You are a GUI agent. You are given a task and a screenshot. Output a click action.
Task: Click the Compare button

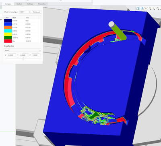point(37,12)
